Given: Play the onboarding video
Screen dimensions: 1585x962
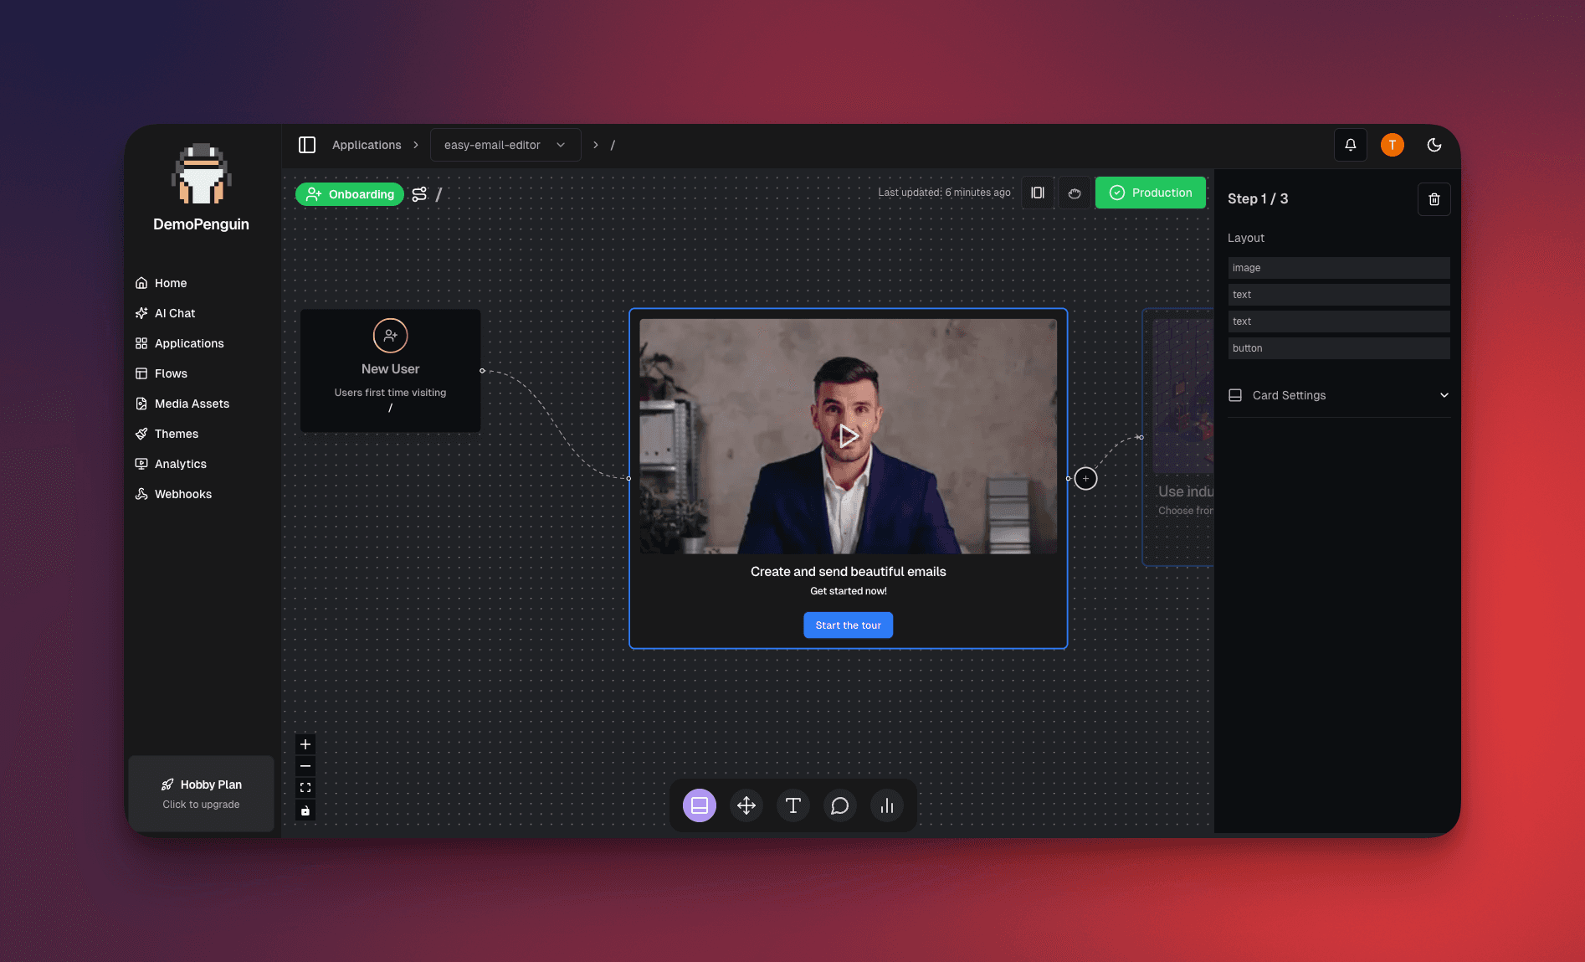Looking at the screenshot, I should [848, 436].
